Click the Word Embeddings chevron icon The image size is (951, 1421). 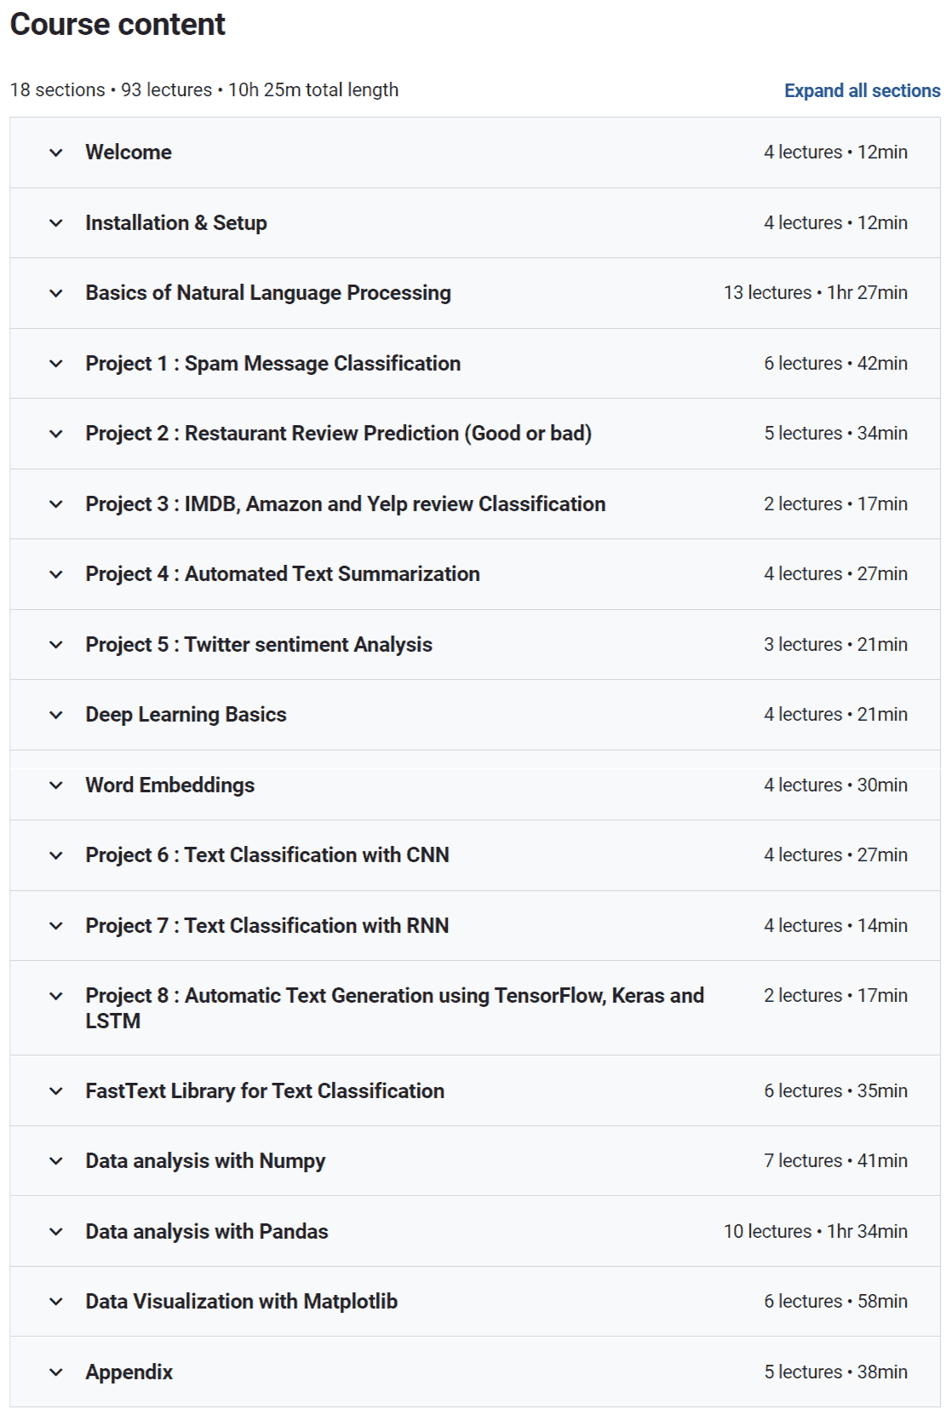click(x=56, y=785)
